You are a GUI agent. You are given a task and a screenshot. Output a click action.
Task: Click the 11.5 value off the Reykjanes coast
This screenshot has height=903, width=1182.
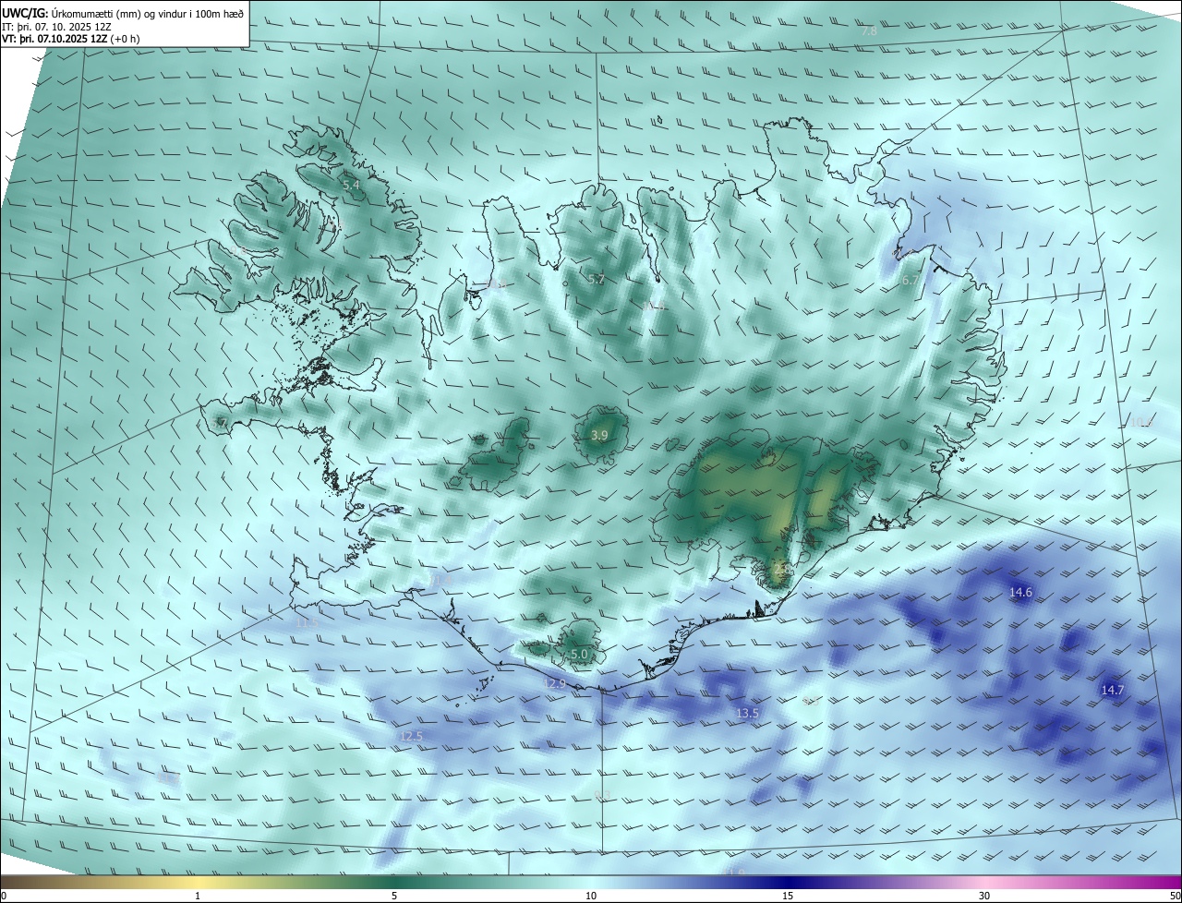point(308,624)
